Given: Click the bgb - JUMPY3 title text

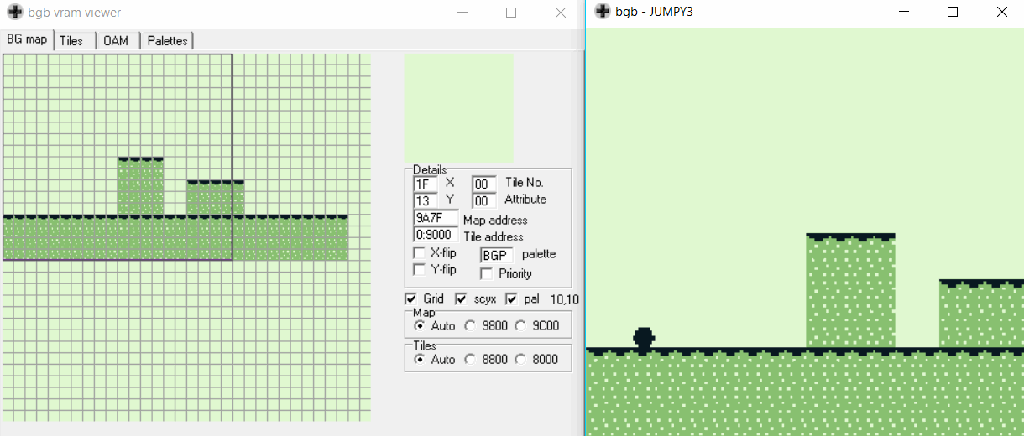Looking at the screenshot, I should tap(655, 12).
